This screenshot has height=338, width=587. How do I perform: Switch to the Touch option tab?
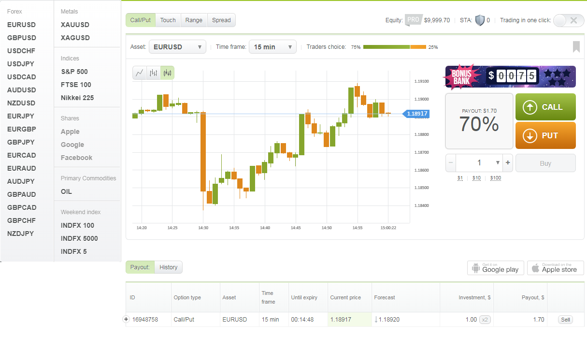click(168, 20)
